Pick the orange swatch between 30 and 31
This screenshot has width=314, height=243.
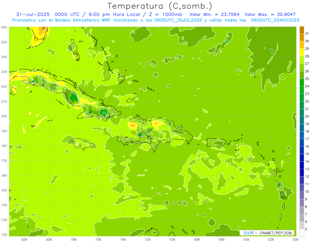click(x=302, y=37)
